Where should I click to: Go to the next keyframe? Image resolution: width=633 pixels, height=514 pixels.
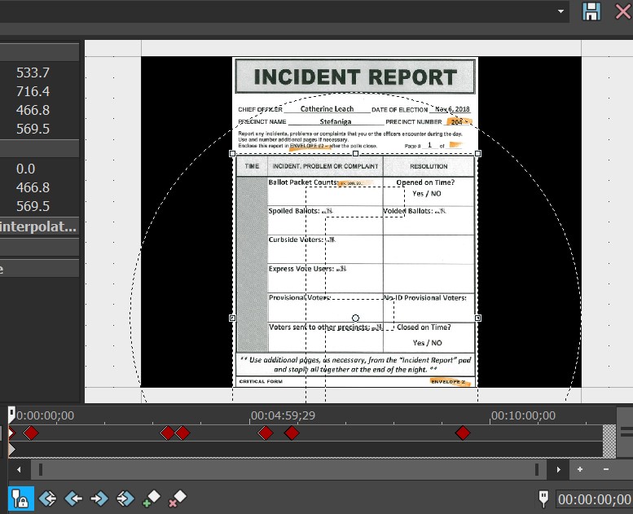tap(99, 499)
